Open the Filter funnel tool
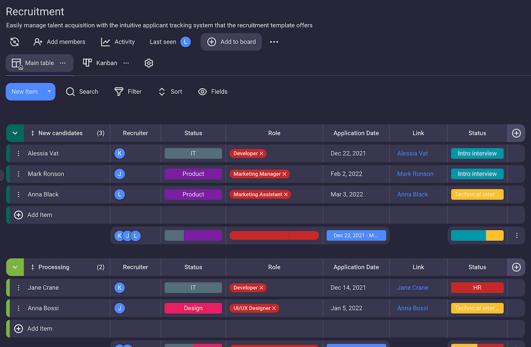Viewport: 531px width, 347px height. pos(119,92)
